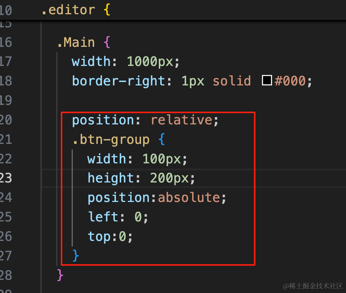Click the black #000 color swatch

pyautogui.click(x=267, y=80)
